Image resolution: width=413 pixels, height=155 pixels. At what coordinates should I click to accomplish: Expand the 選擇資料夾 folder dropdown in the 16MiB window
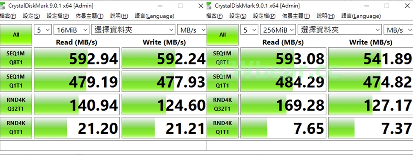pyautogui.click(x=133, y=30)
